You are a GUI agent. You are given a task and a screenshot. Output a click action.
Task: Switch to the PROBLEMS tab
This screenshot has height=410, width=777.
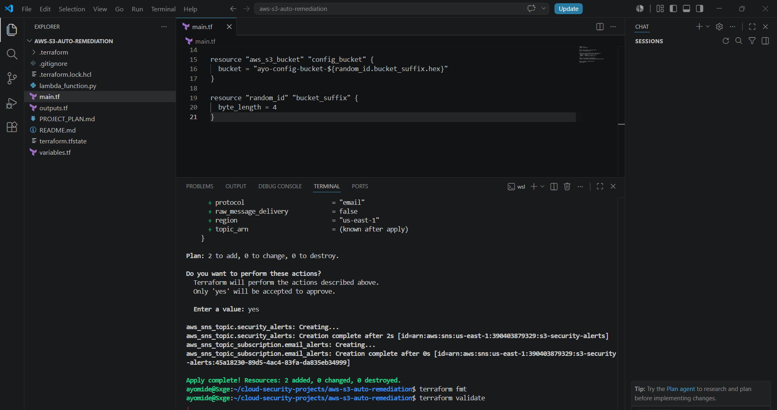[x=200, y=186]
